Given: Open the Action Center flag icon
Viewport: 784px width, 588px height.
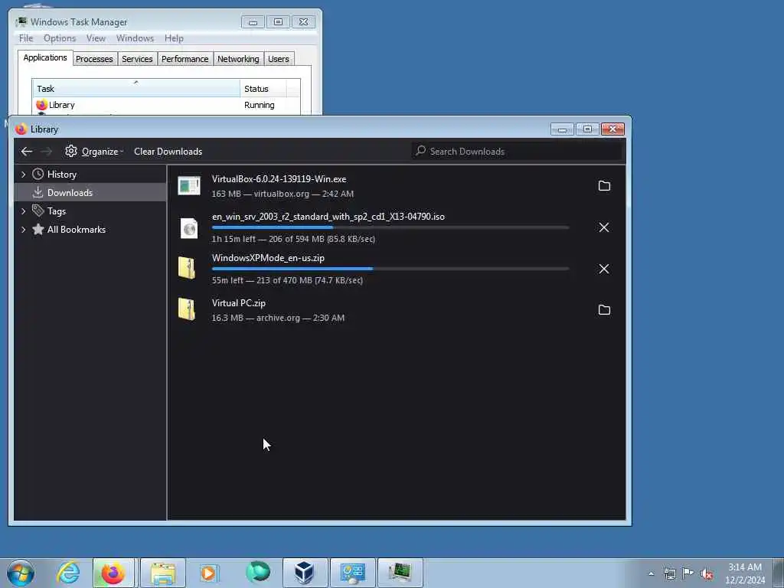Looking at the screenshot, I should click(688, 573).
